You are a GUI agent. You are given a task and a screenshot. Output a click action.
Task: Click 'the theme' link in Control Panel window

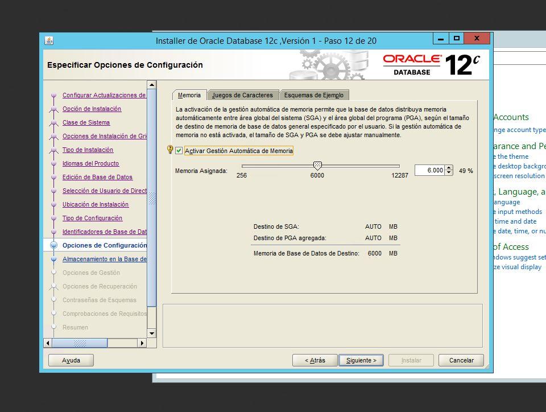click(511, 156)
